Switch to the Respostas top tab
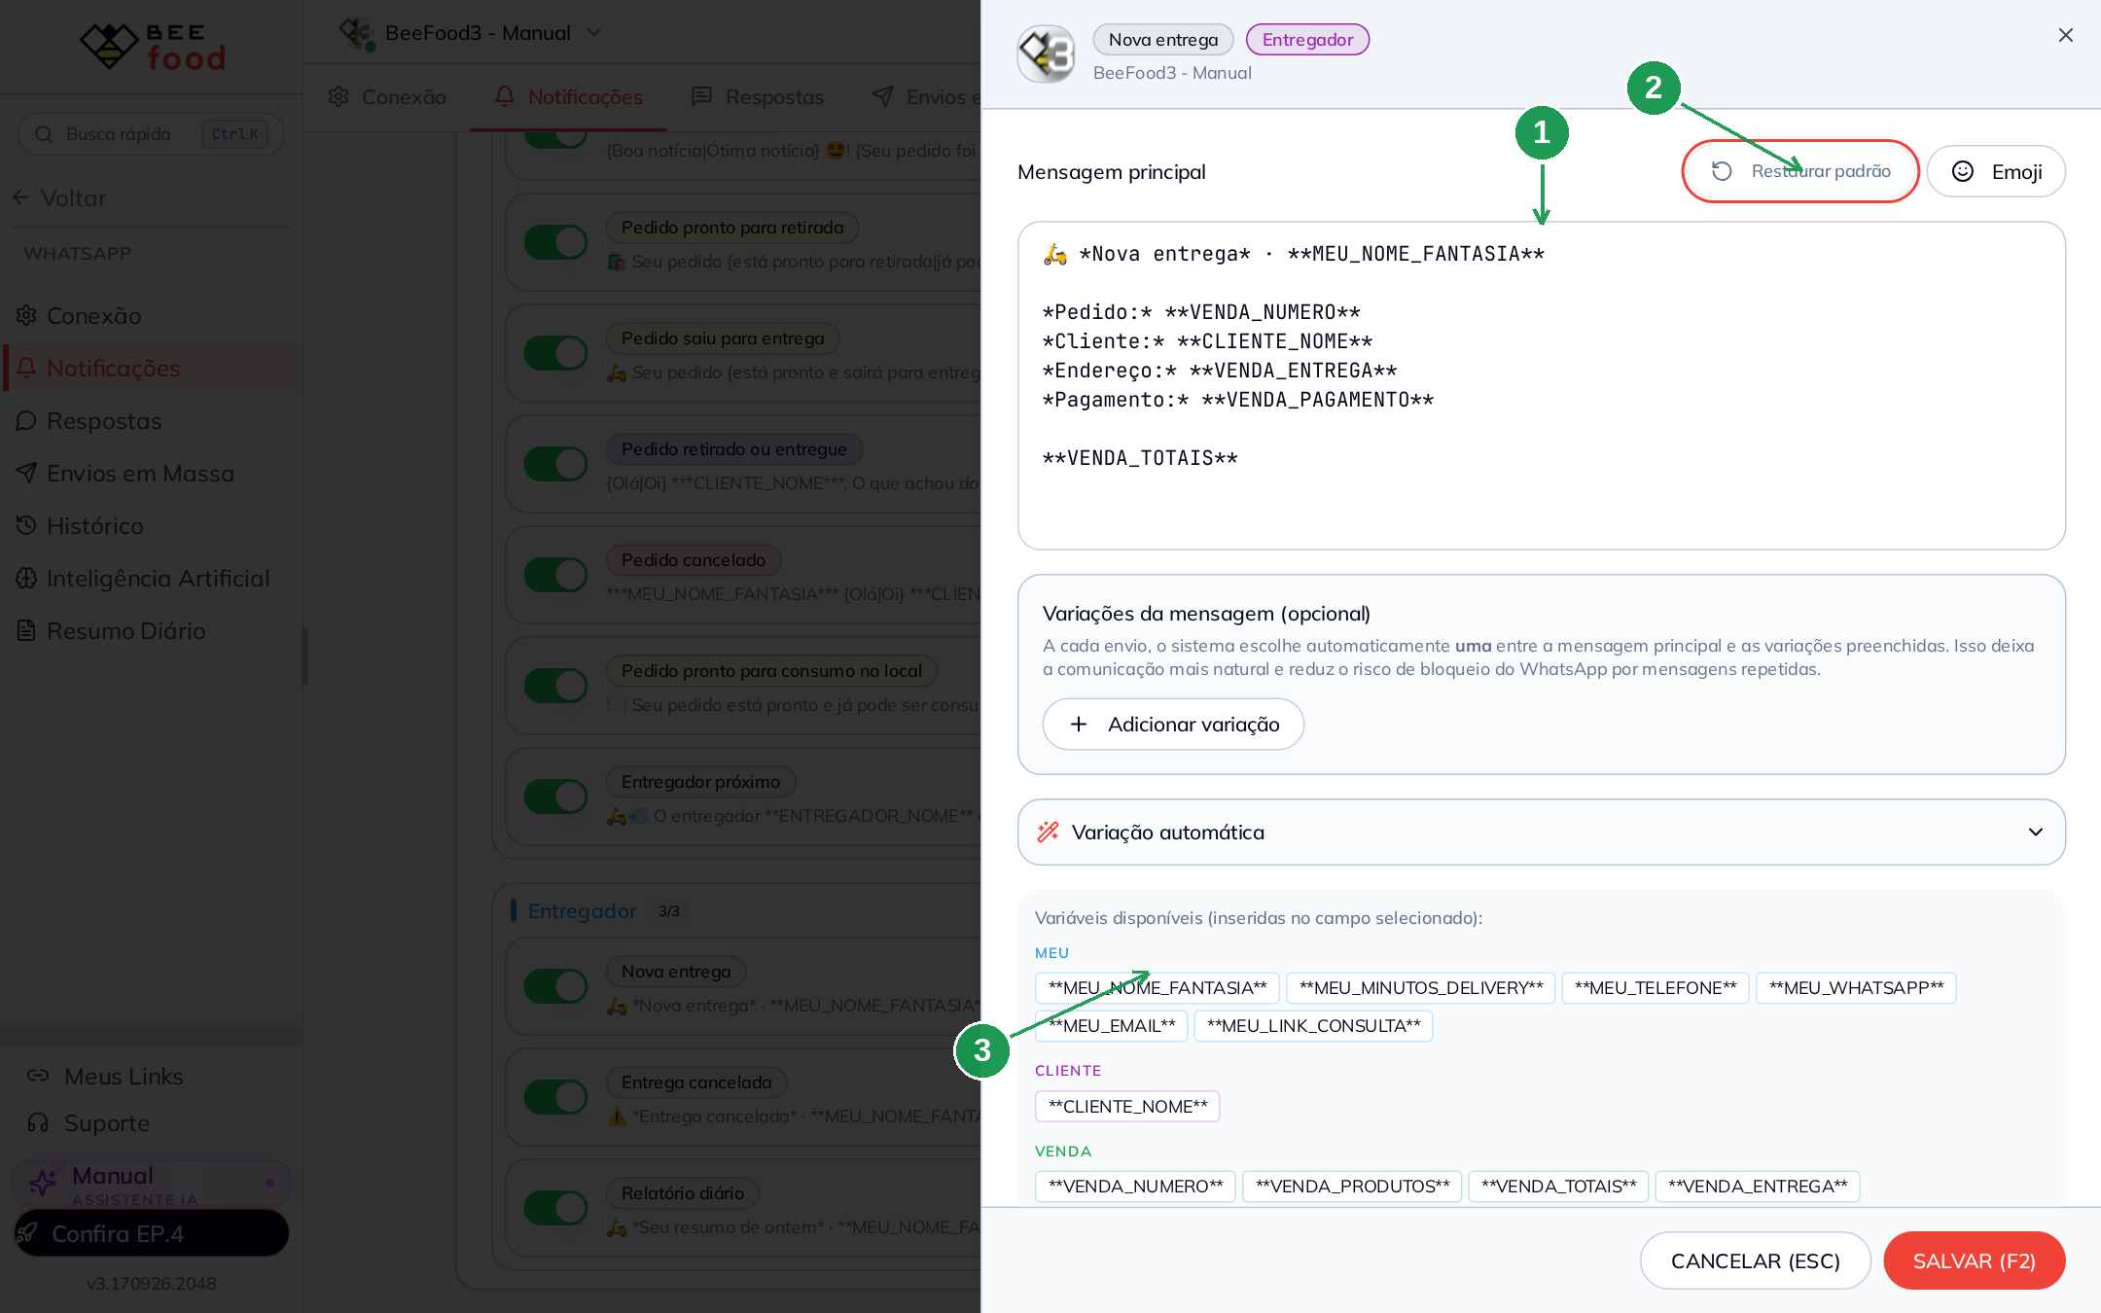 pos(757,96)
